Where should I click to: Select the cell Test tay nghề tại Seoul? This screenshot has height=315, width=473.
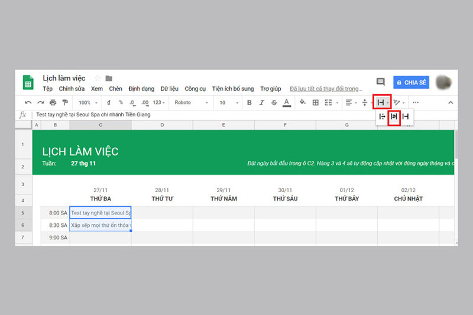(101, 213)
